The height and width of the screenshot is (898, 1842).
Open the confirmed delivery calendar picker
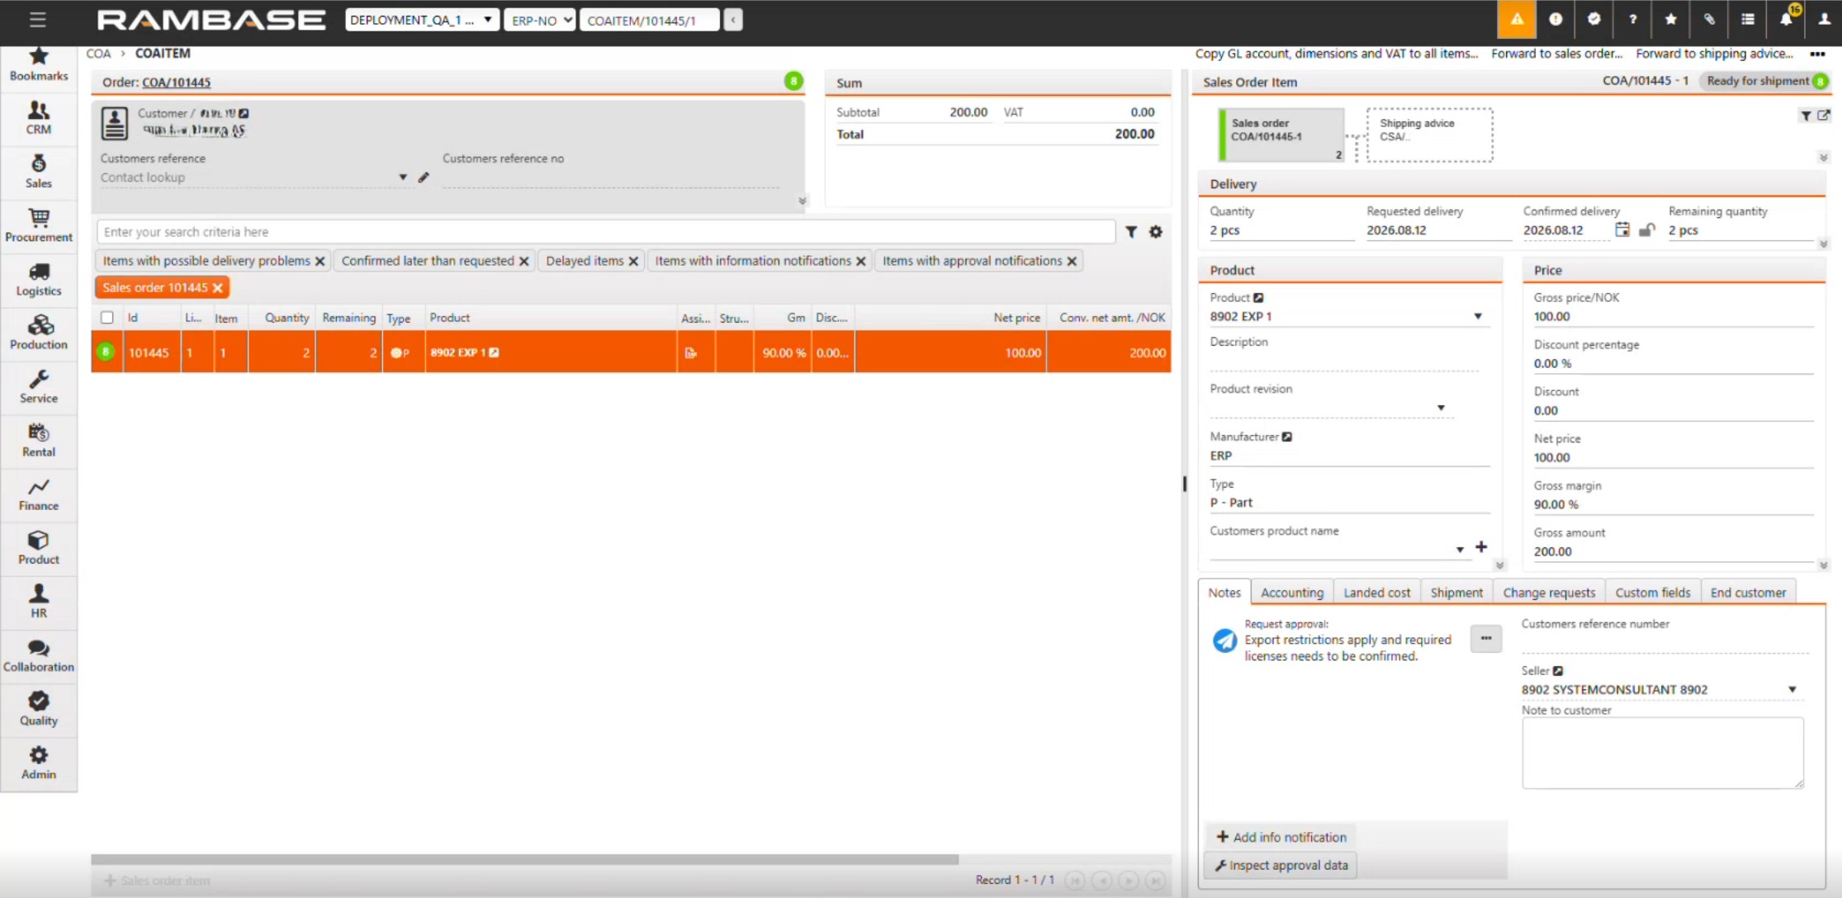tap(1622, 229)
